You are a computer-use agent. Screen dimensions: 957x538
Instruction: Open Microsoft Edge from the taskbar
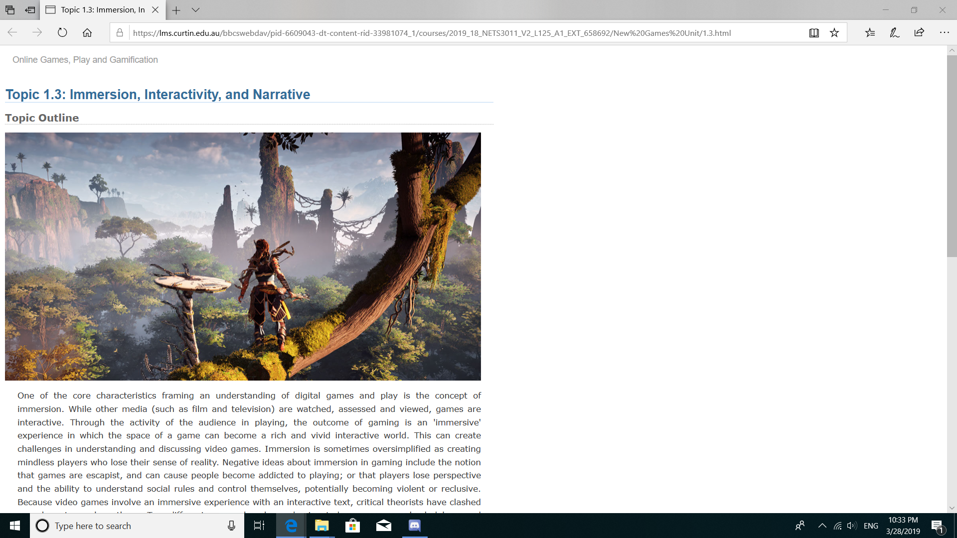tap(291, 526)
